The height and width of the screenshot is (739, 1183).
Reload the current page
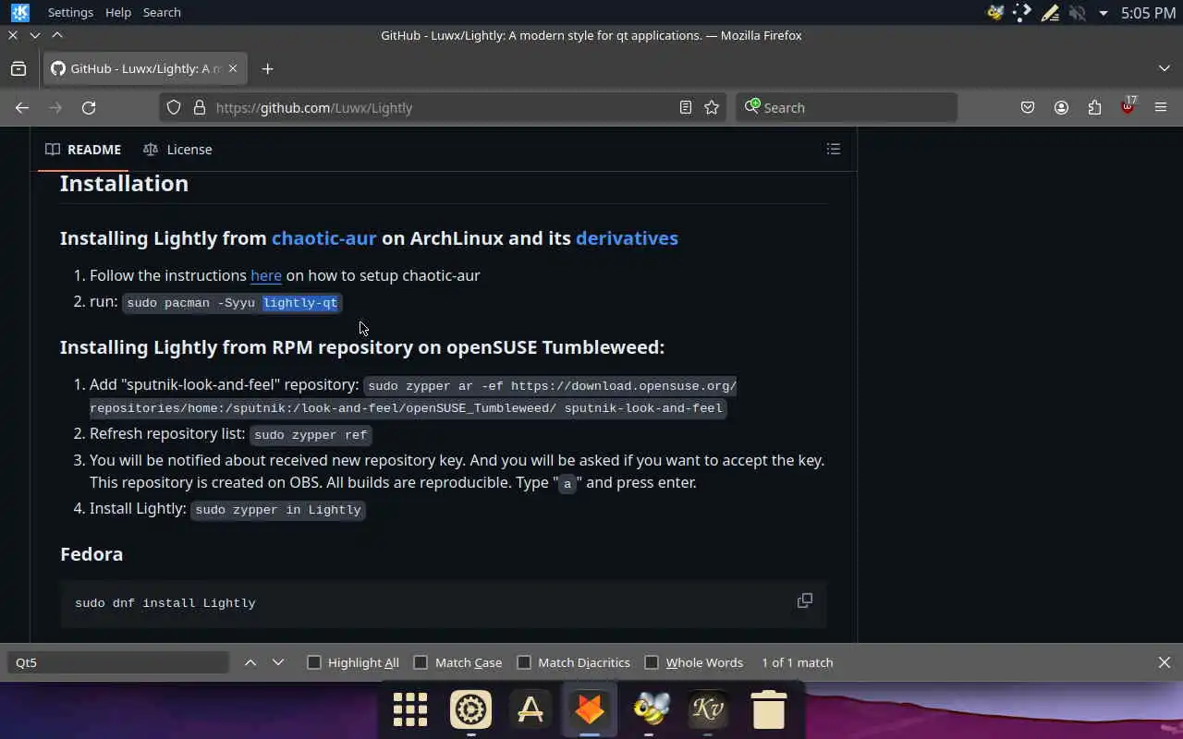(89, 107)
